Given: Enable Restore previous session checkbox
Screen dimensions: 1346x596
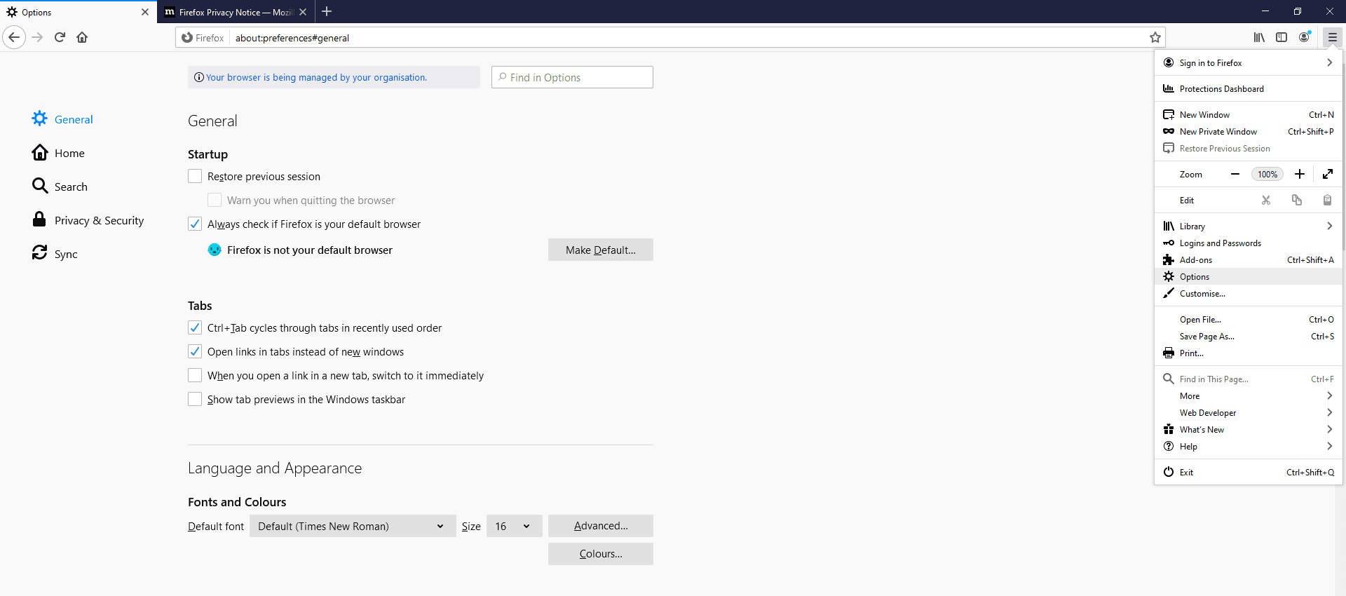Looking at the screenshot, I should [195, 177].
